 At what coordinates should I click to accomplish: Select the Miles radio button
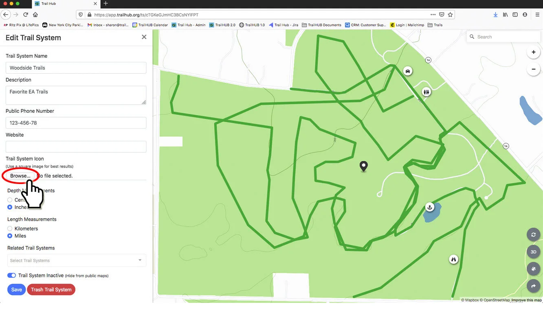pyautogui.click(x=10, y=236)
